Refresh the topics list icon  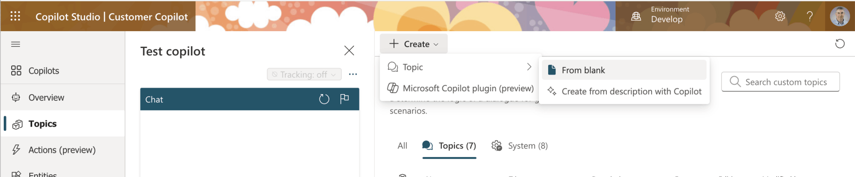click(x=840, y=44)
